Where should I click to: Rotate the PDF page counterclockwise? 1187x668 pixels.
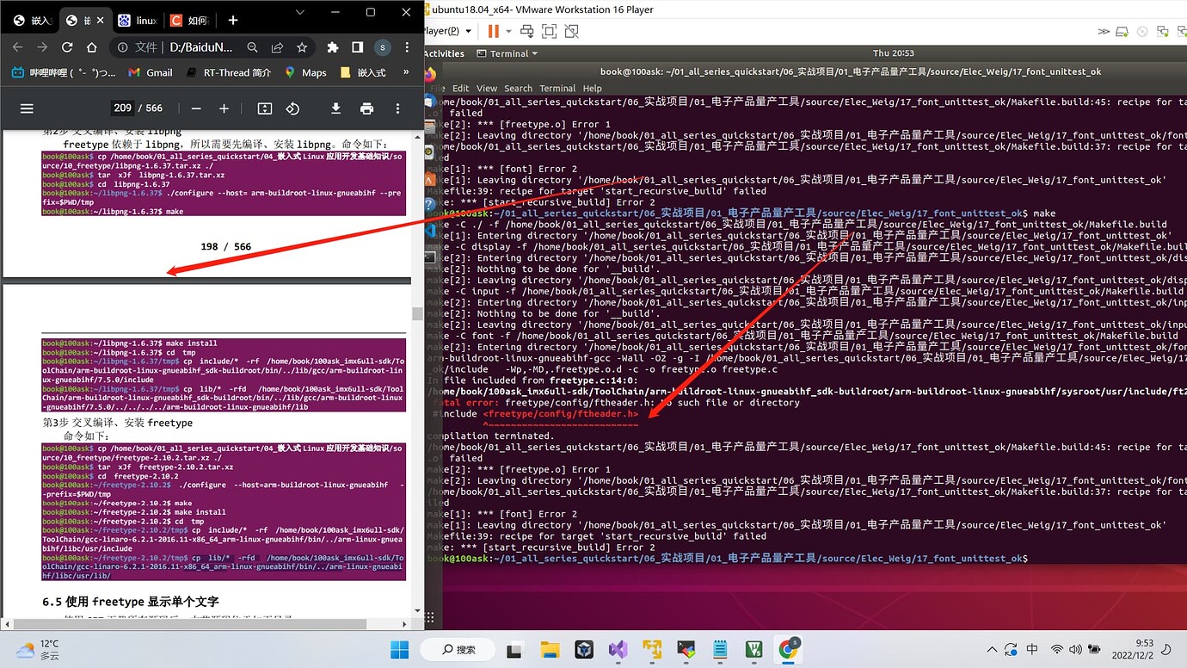tap(292, 108)
